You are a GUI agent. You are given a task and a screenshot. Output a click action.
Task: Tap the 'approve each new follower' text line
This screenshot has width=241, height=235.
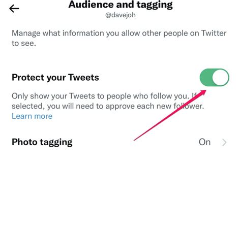click(x=108, y=106)
